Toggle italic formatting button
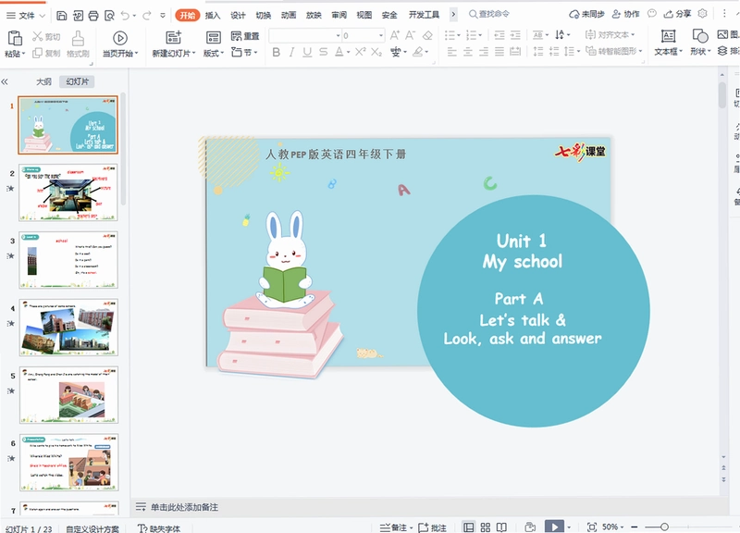This screenshot has height=533, width=740. pos(291,52)
